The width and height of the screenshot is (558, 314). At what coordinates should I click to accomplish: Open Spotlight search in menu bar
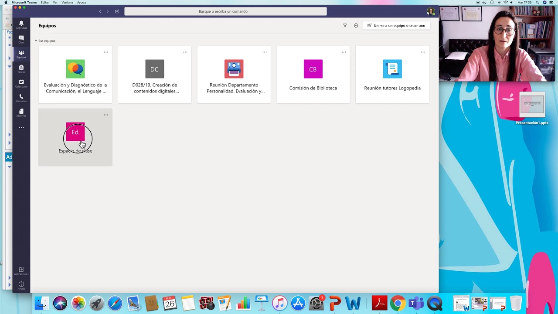pos(537,2)
